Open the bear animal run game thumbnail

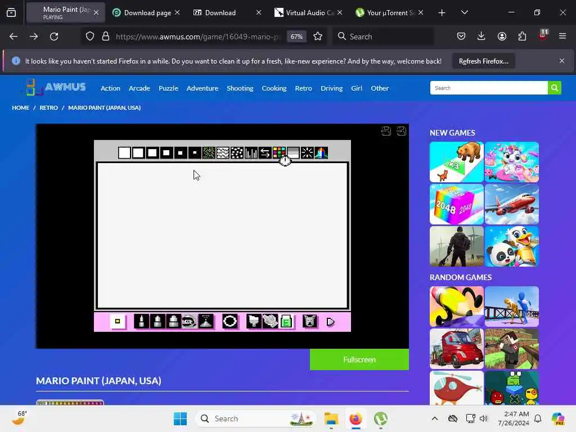point(457,162)
